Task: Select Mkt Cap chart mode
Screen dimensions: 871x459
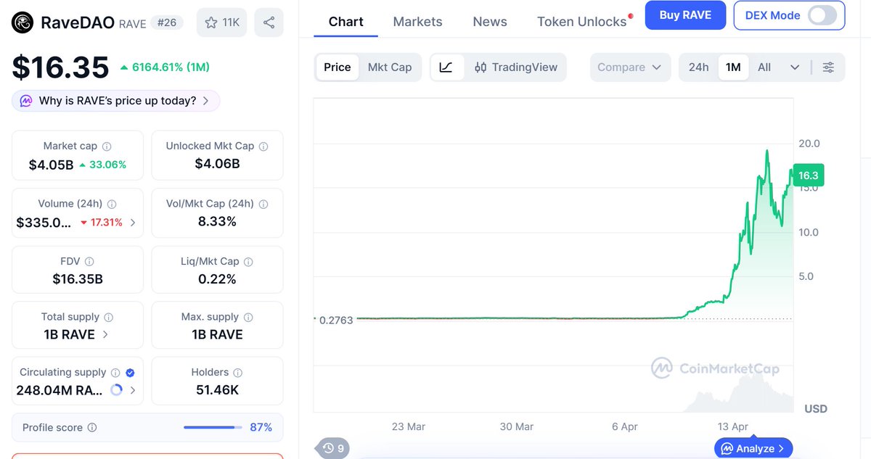Action: [390, 67]
